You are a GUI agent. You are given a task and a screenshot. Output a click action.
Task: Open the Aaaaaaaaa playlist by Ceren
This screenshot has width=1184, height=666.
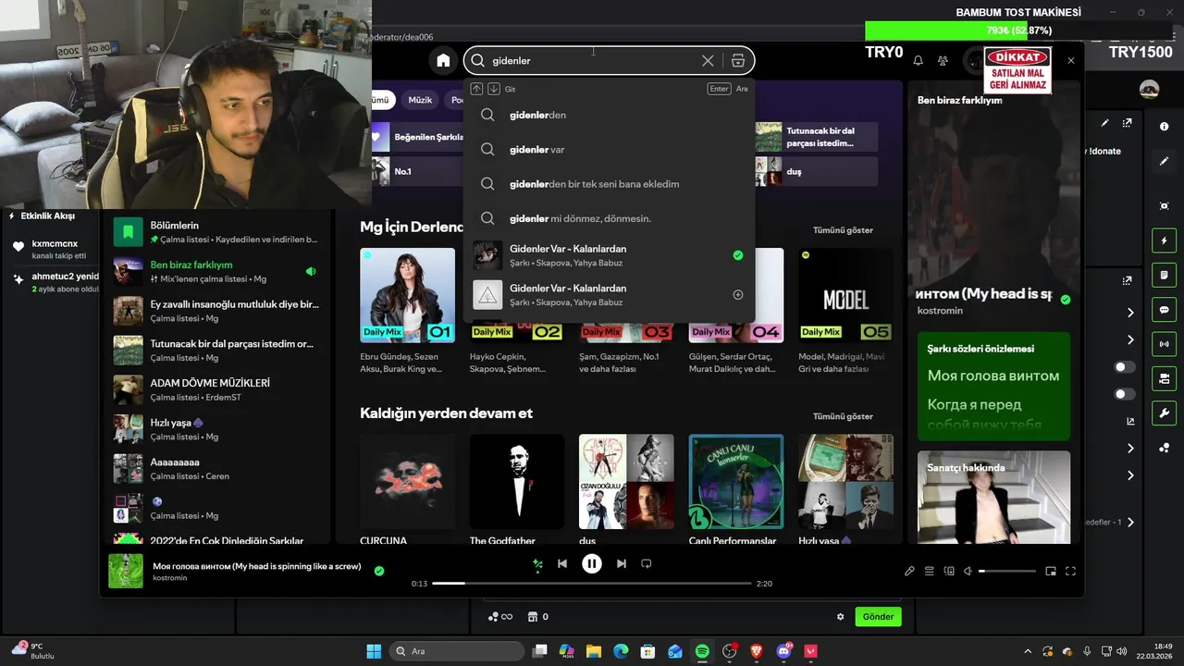(x=216, y=468)
